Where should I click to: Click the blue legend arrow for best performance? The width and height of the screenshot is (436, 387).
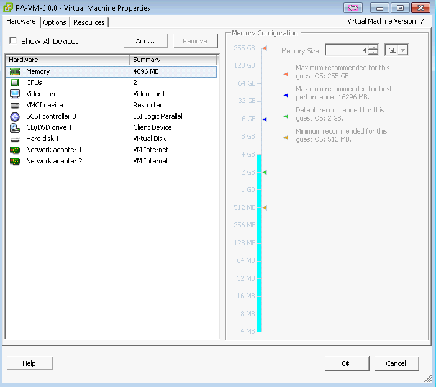click(x=286, y=96)
